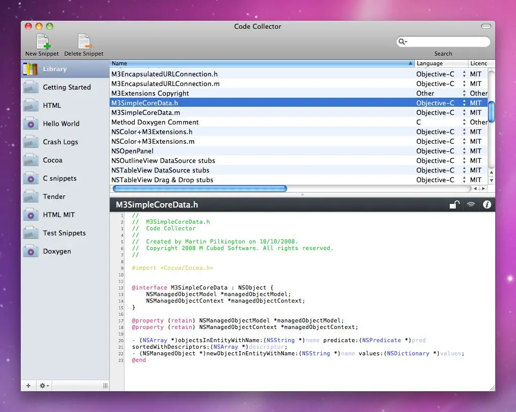
Task: Click the Tender folder icon
Action: pos(30,196)
